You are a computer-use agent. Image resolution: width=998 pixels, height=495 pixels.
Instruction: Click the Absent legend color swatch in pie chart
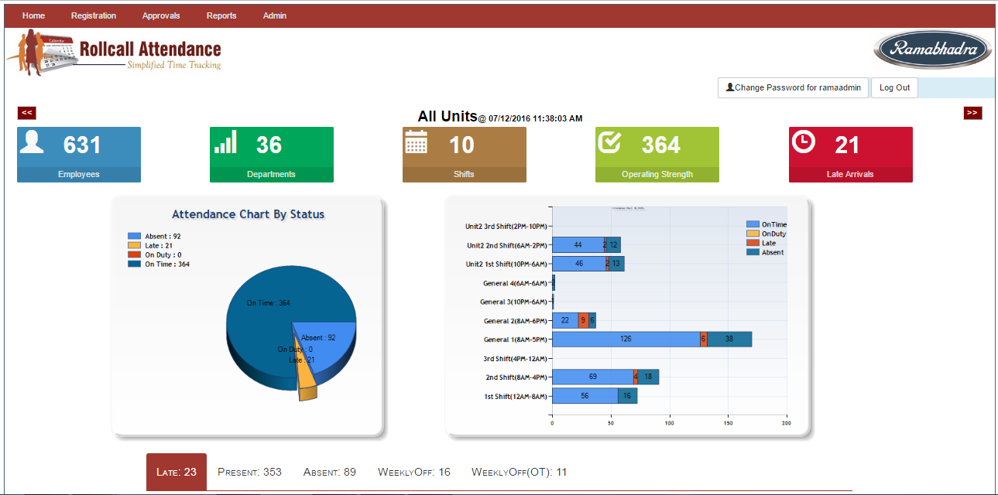(135, 237)
